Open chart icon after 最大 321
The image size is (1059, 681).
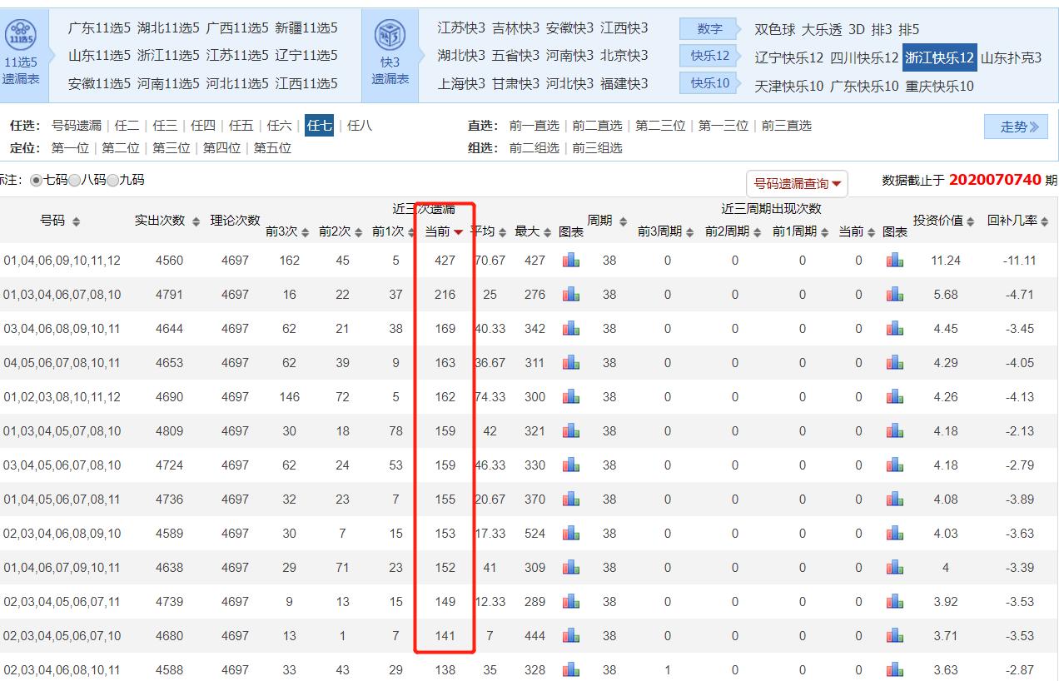tap(571, 431)
